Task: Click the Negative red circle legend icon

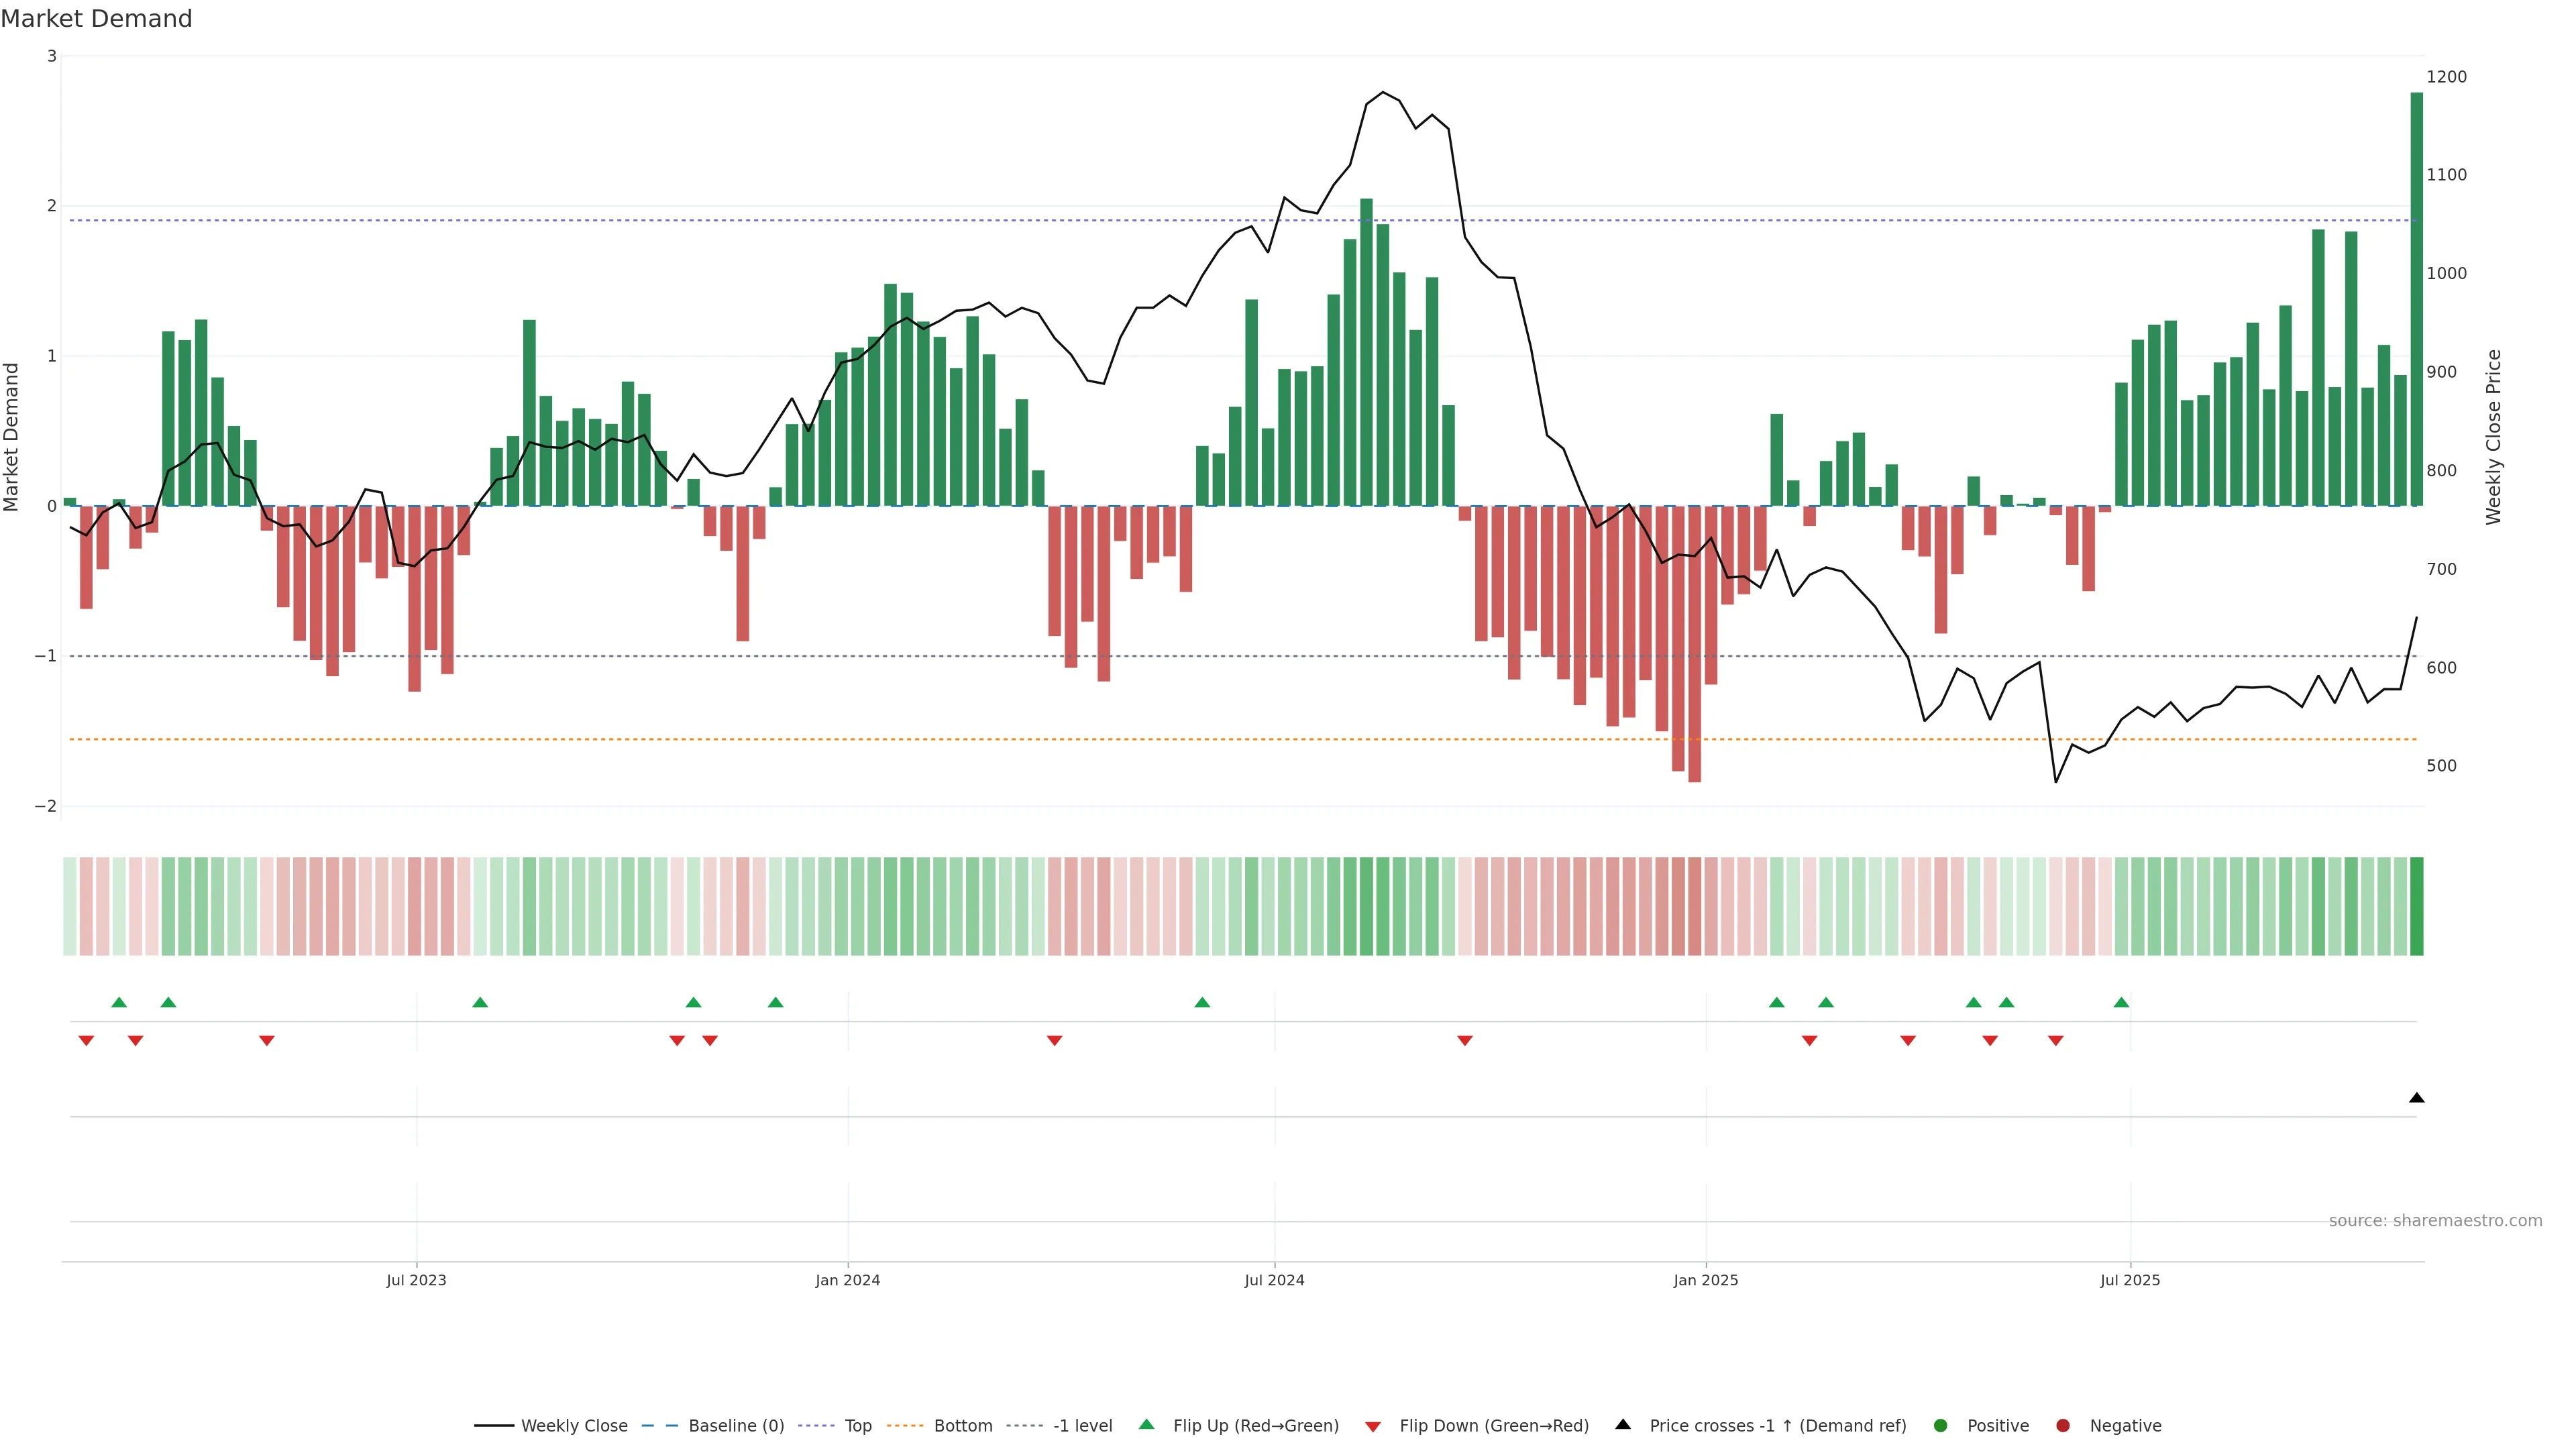Action: [x=2062, y=1425]
